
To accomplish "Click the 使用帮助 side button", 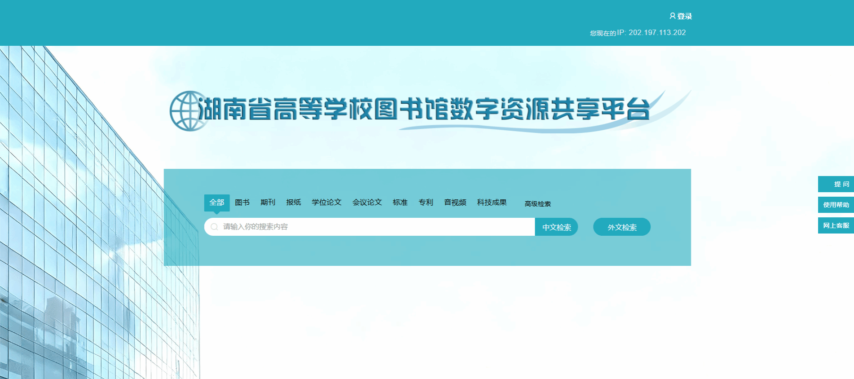I will pos(836,205).
